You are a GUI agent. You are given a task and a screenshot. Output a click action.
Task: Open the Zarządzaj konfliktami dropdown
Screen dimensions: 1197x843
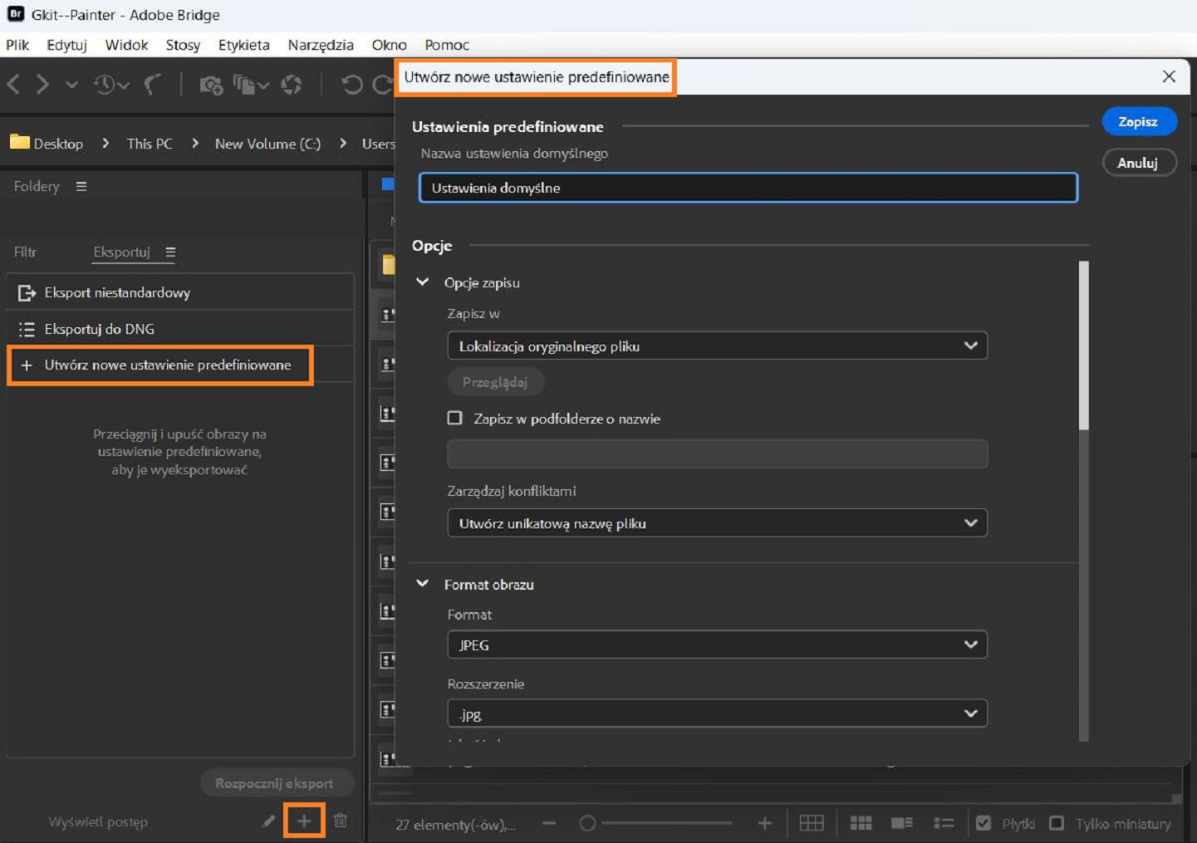click(x=717, y=523)
